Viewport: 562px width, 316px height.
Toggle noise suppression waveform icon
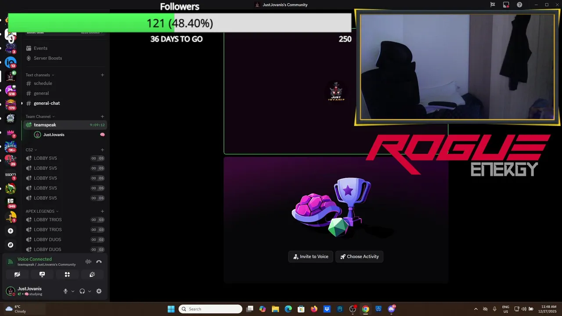coord(88,262)
